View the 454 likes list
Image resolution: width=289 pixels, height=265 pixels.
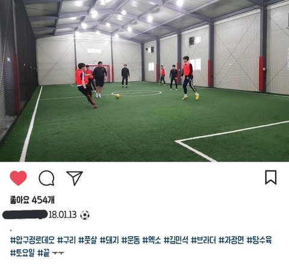pos(32,200)
